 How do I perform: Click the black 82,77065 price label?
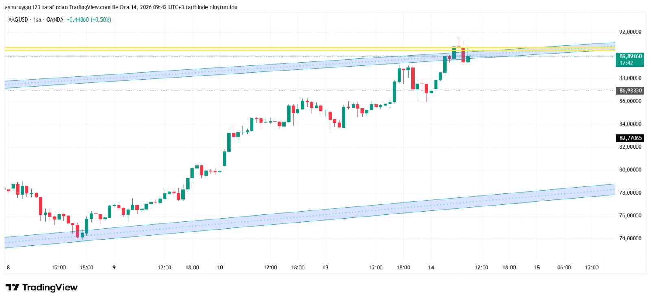(630, 138)
